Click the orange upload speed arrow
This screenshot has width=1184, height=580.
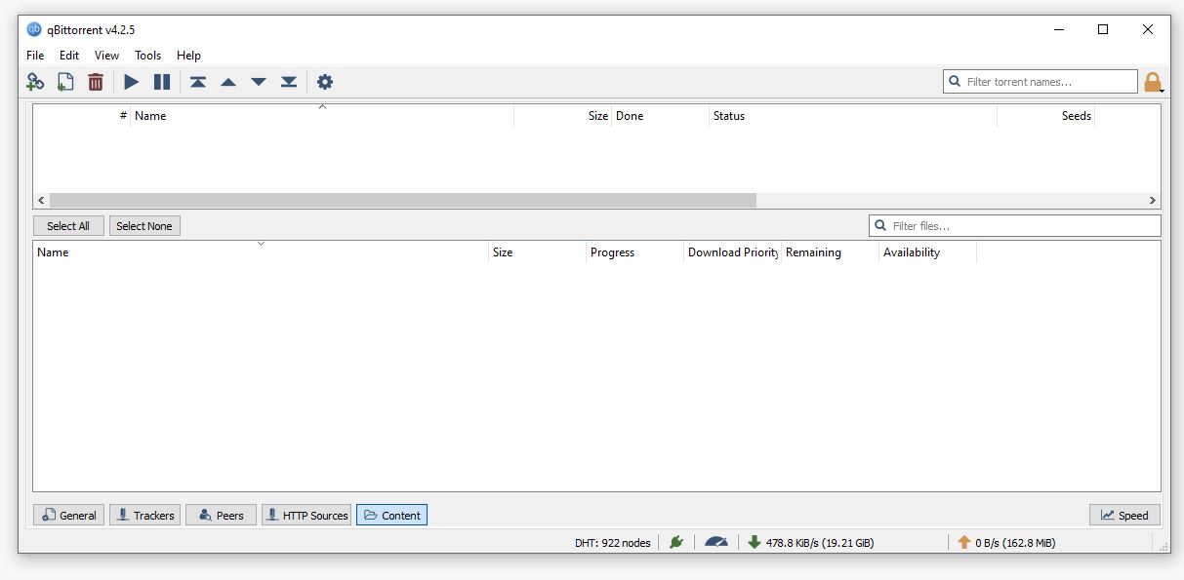click(x=964, y=542)
